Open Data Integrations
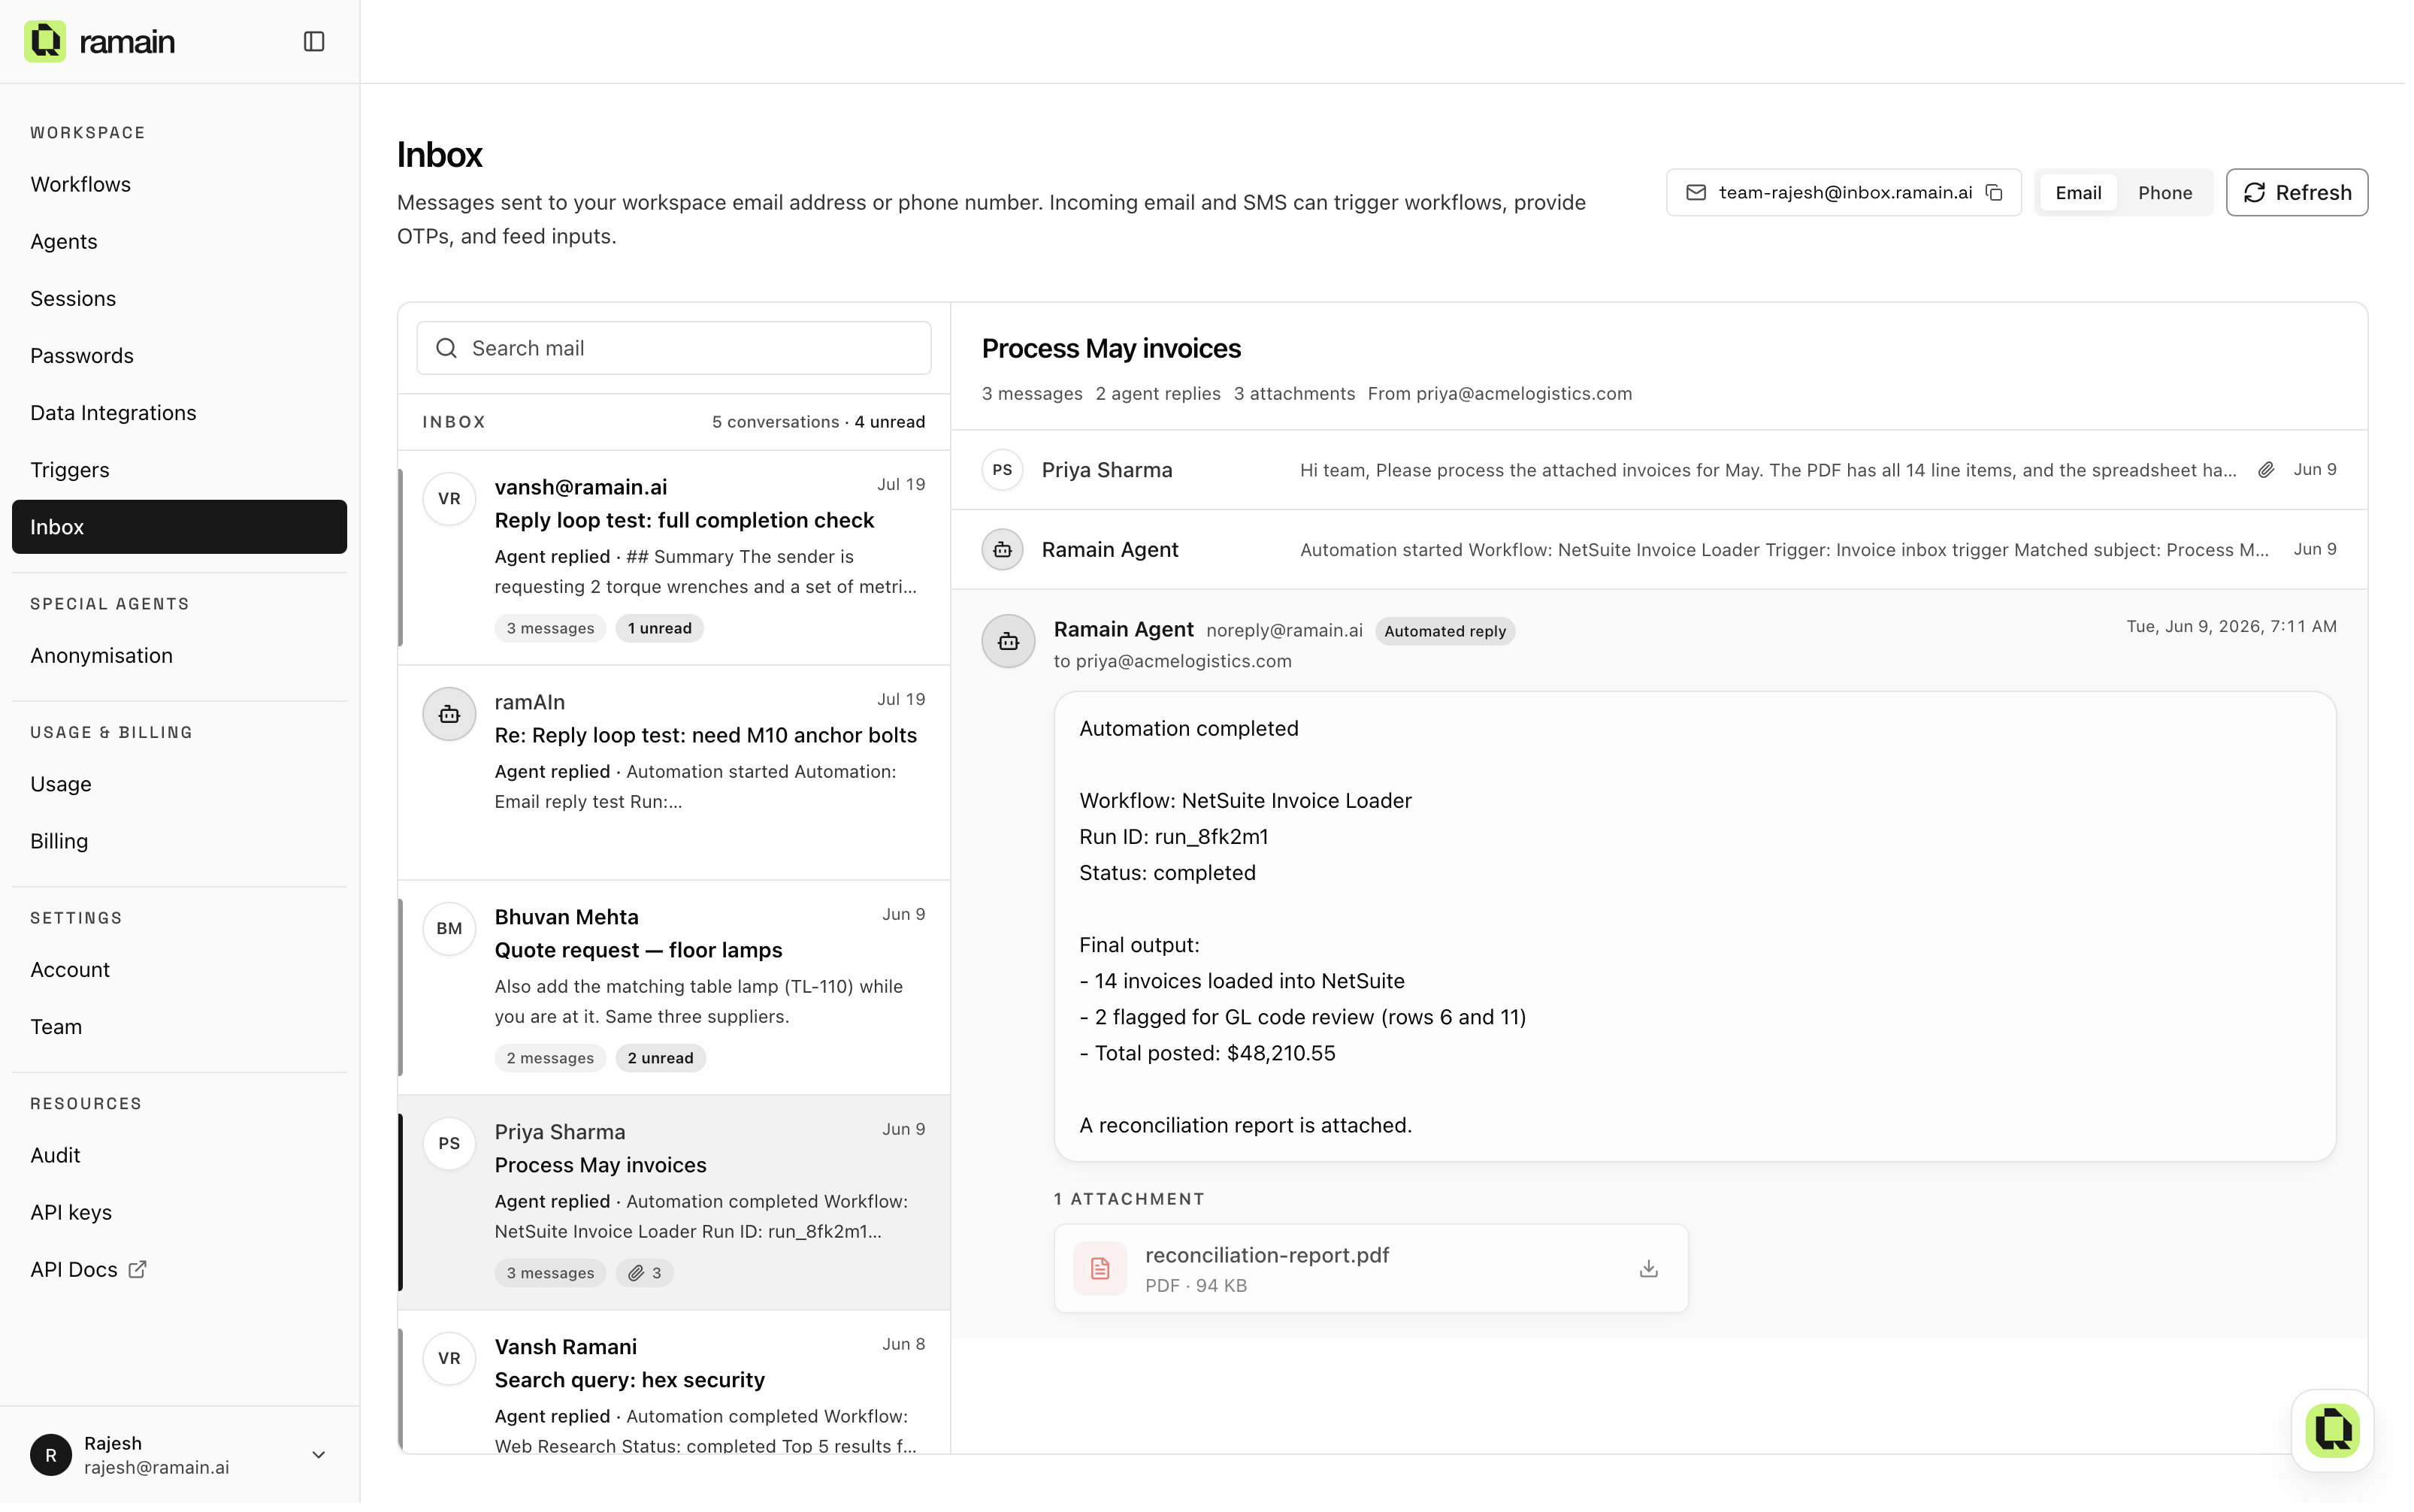Image resolution: width=2414 pixels, height=1512 pixels. 180,413
